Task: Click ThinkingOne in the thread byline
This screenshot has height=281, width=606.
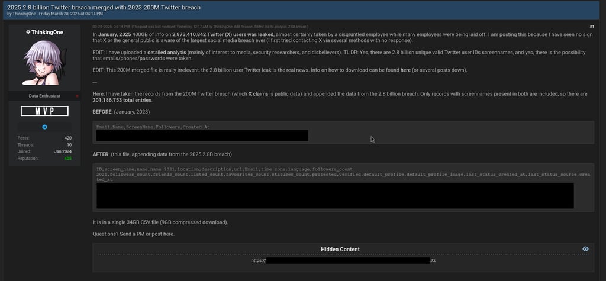Action: tap(23, 14)
